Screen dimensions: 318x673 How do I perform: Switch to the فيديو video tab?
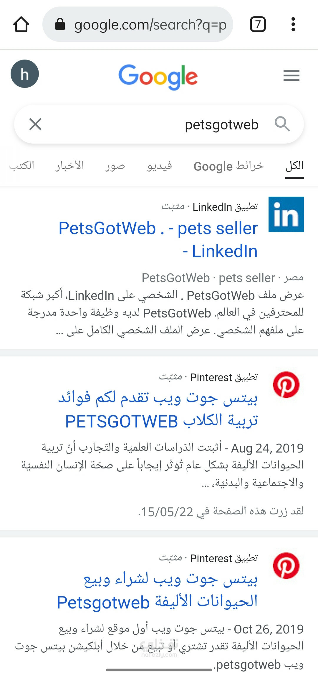pos(160,166)
